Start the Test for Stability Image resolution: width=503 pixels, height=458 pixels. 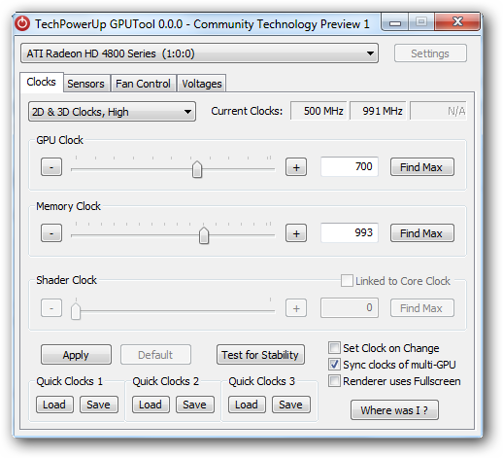point(260,355)
